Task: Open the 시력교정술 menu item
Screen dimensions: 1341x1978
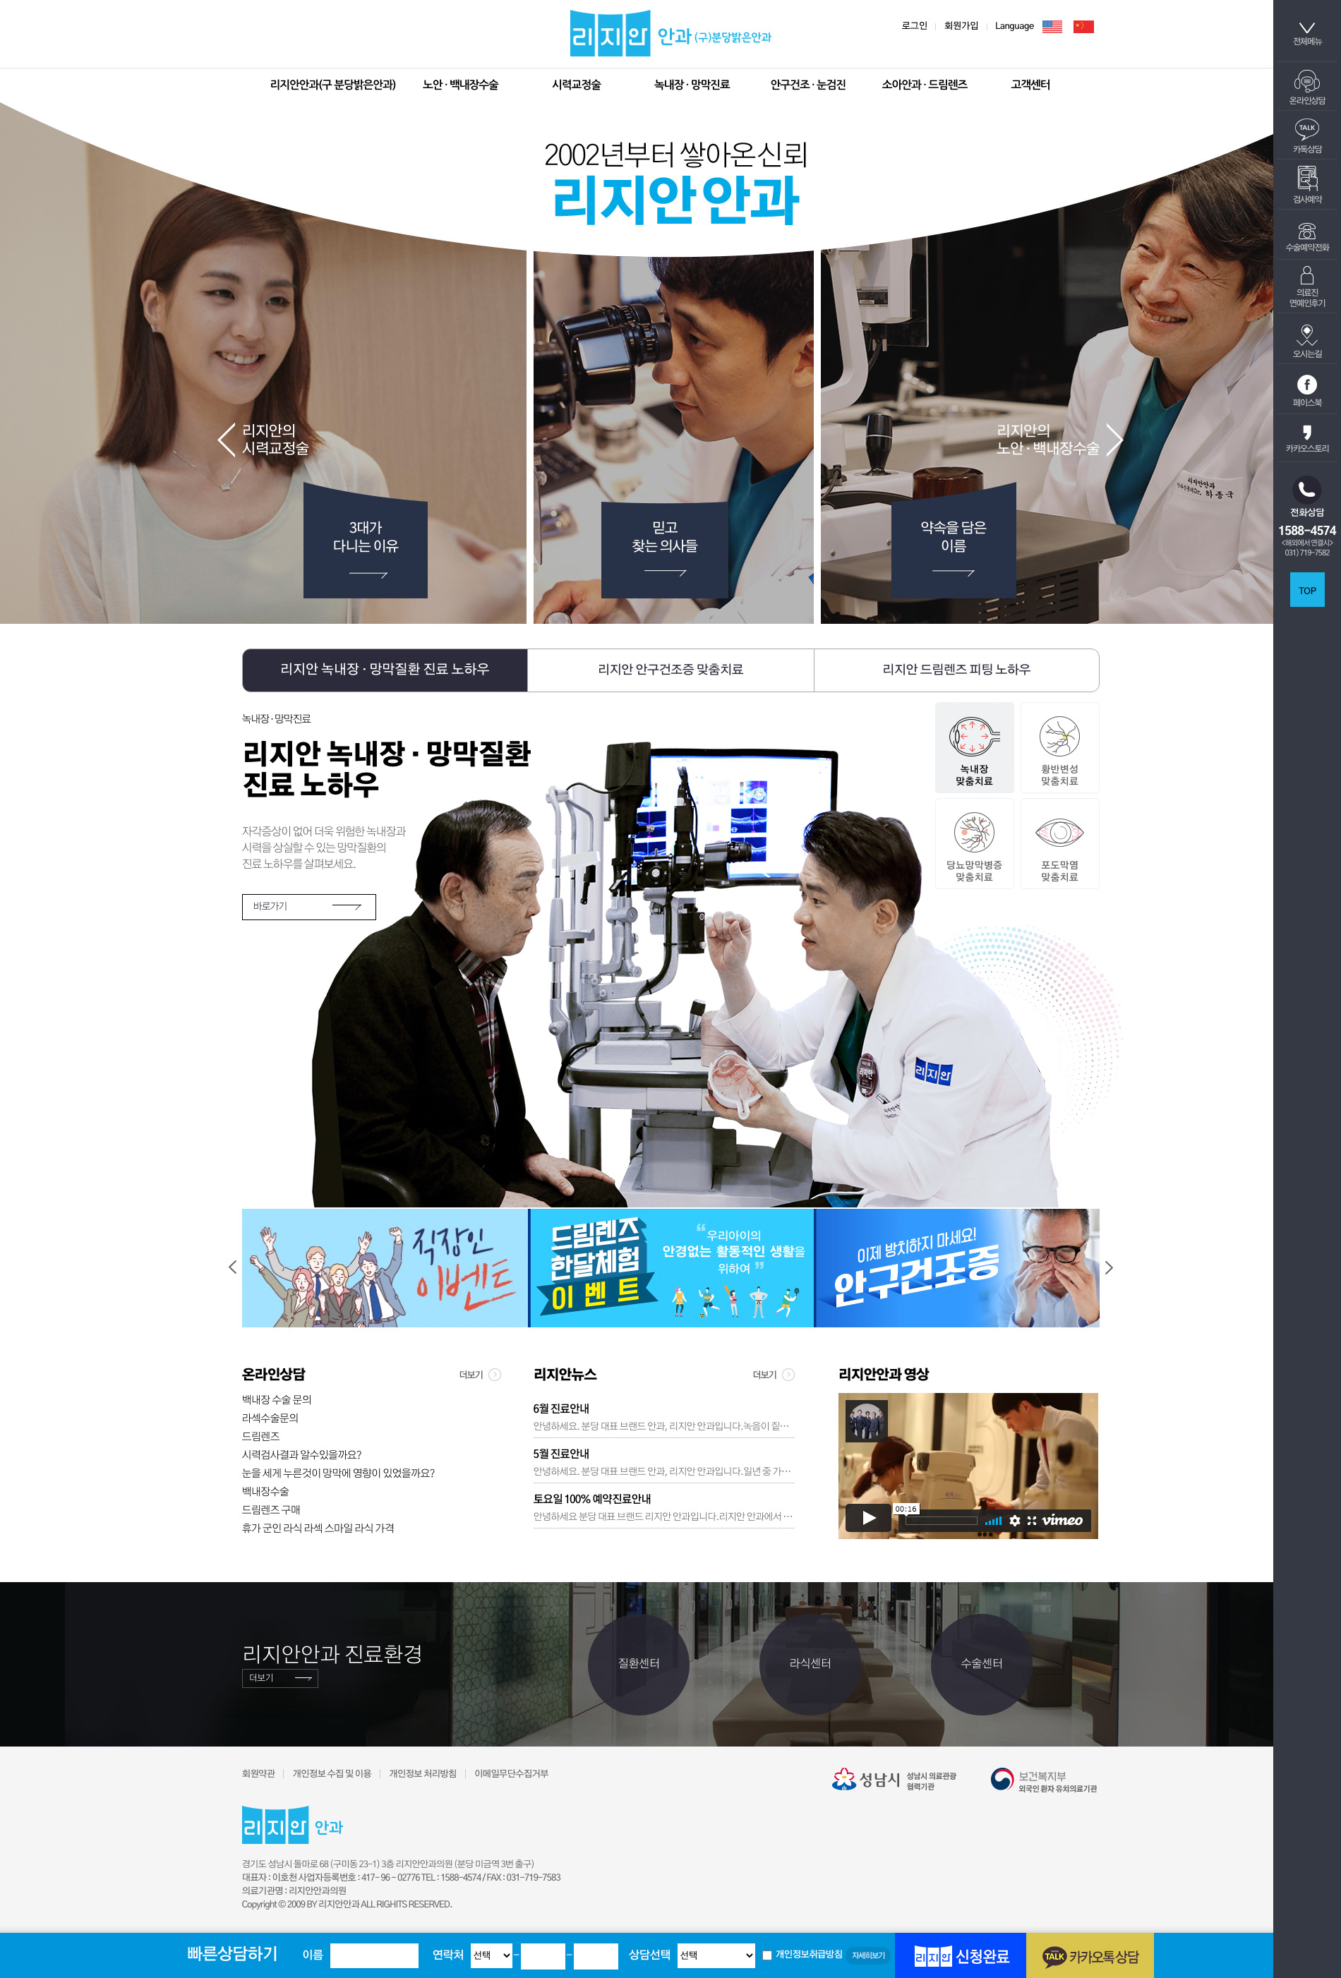Action: [x=575, y=85]
